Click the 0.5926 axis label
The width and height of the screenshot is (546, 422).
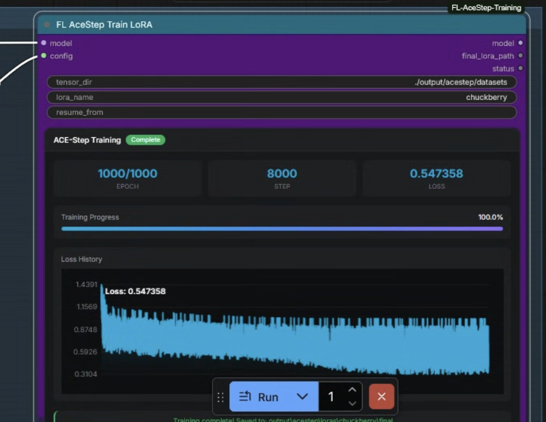85,352
